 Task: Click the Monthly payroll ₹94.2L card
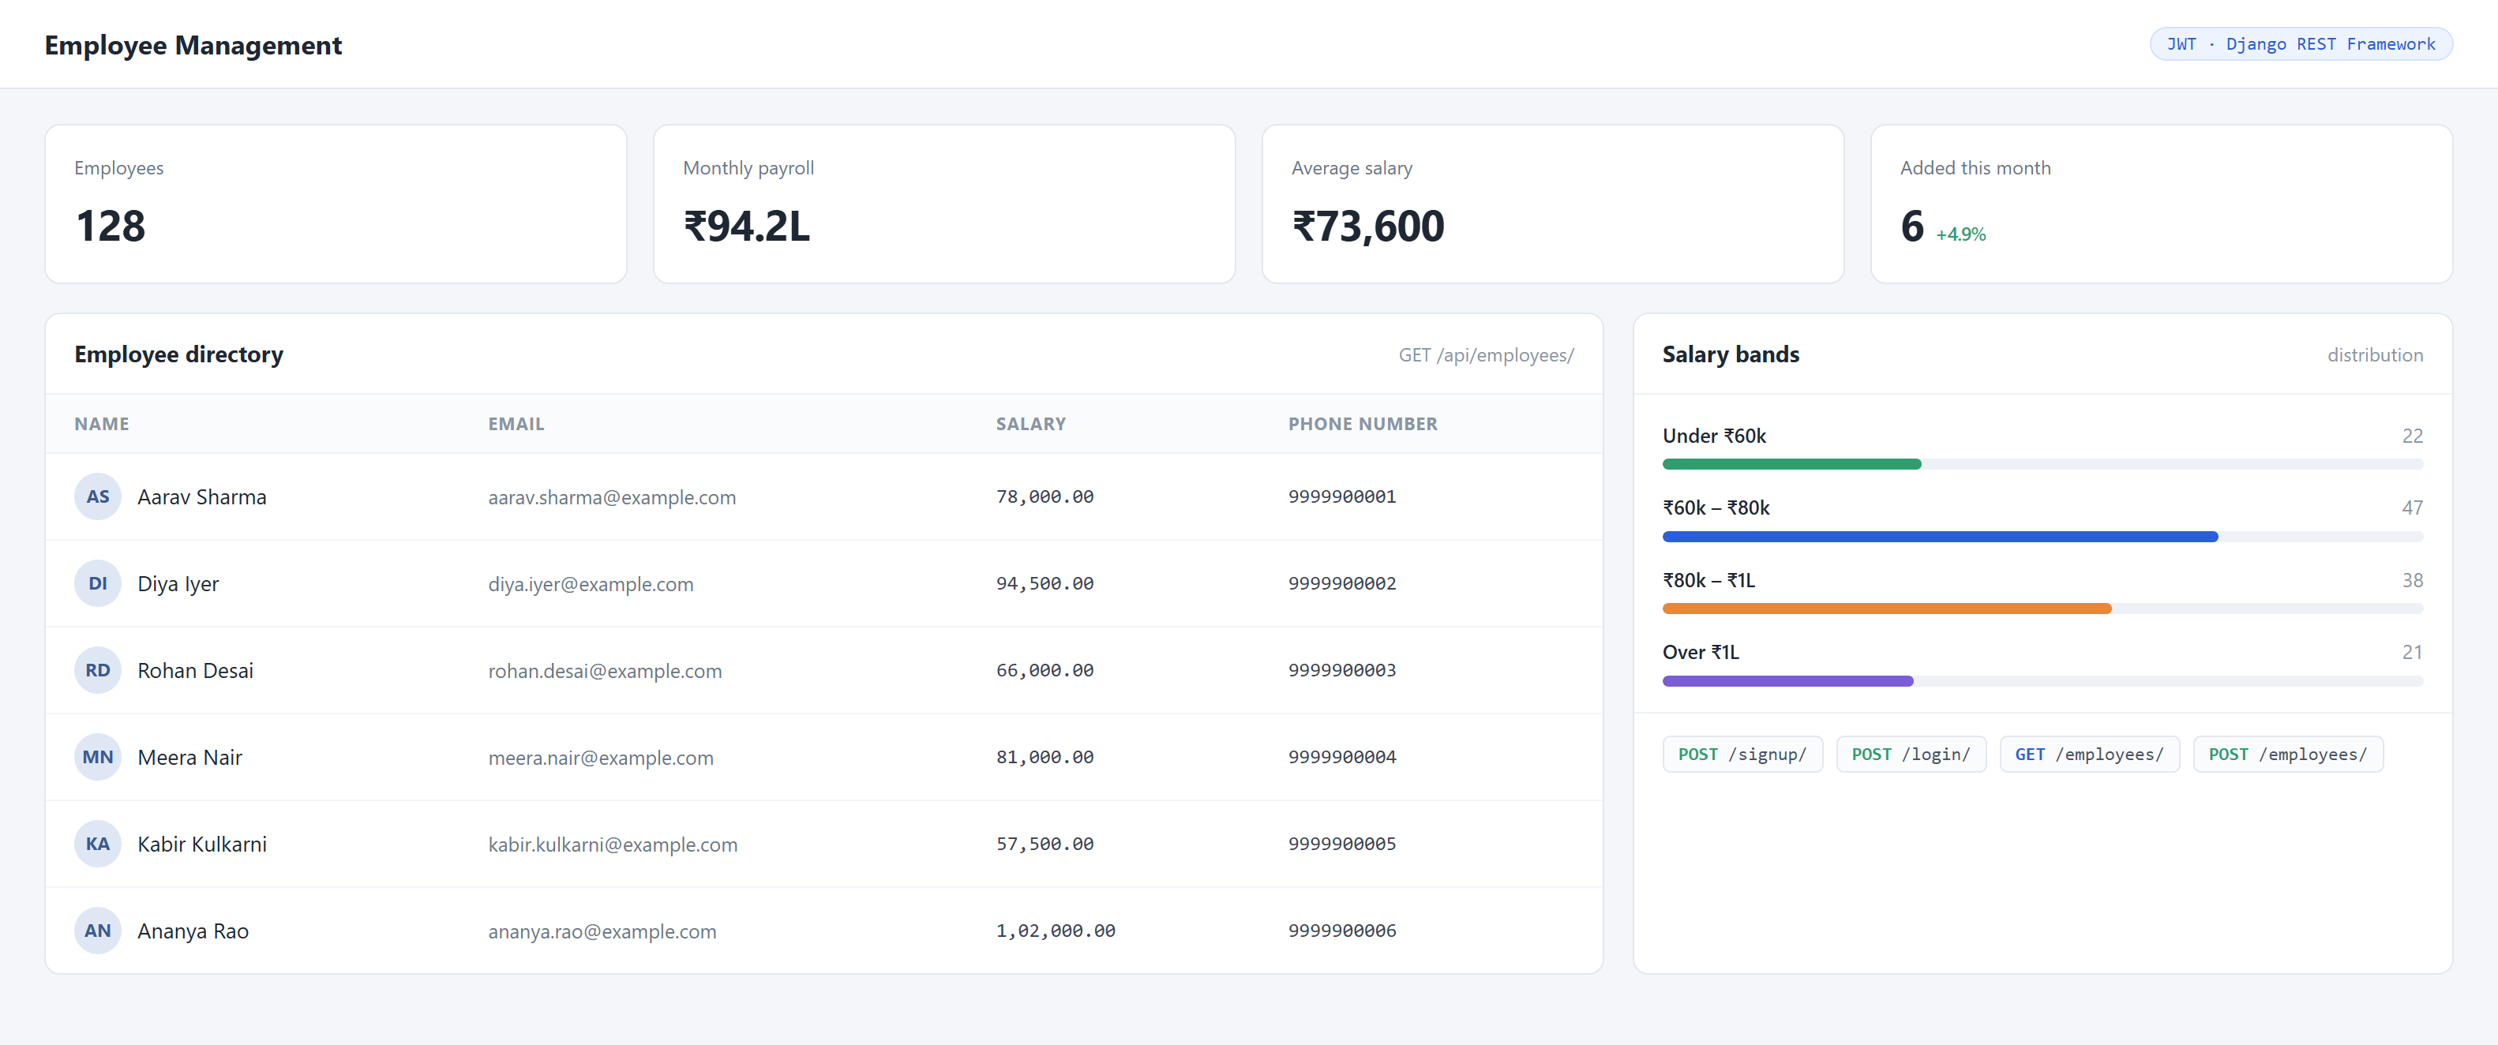[943, 204]
